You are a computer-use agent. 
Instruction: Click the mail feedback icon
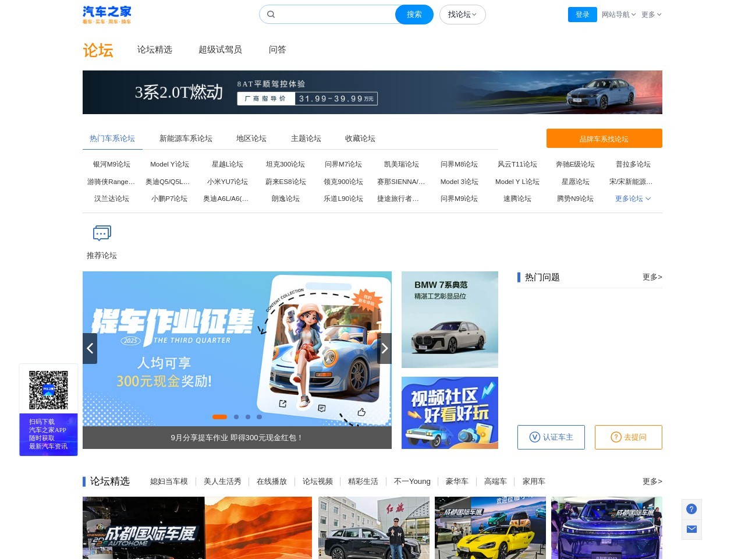click(691, 529)
